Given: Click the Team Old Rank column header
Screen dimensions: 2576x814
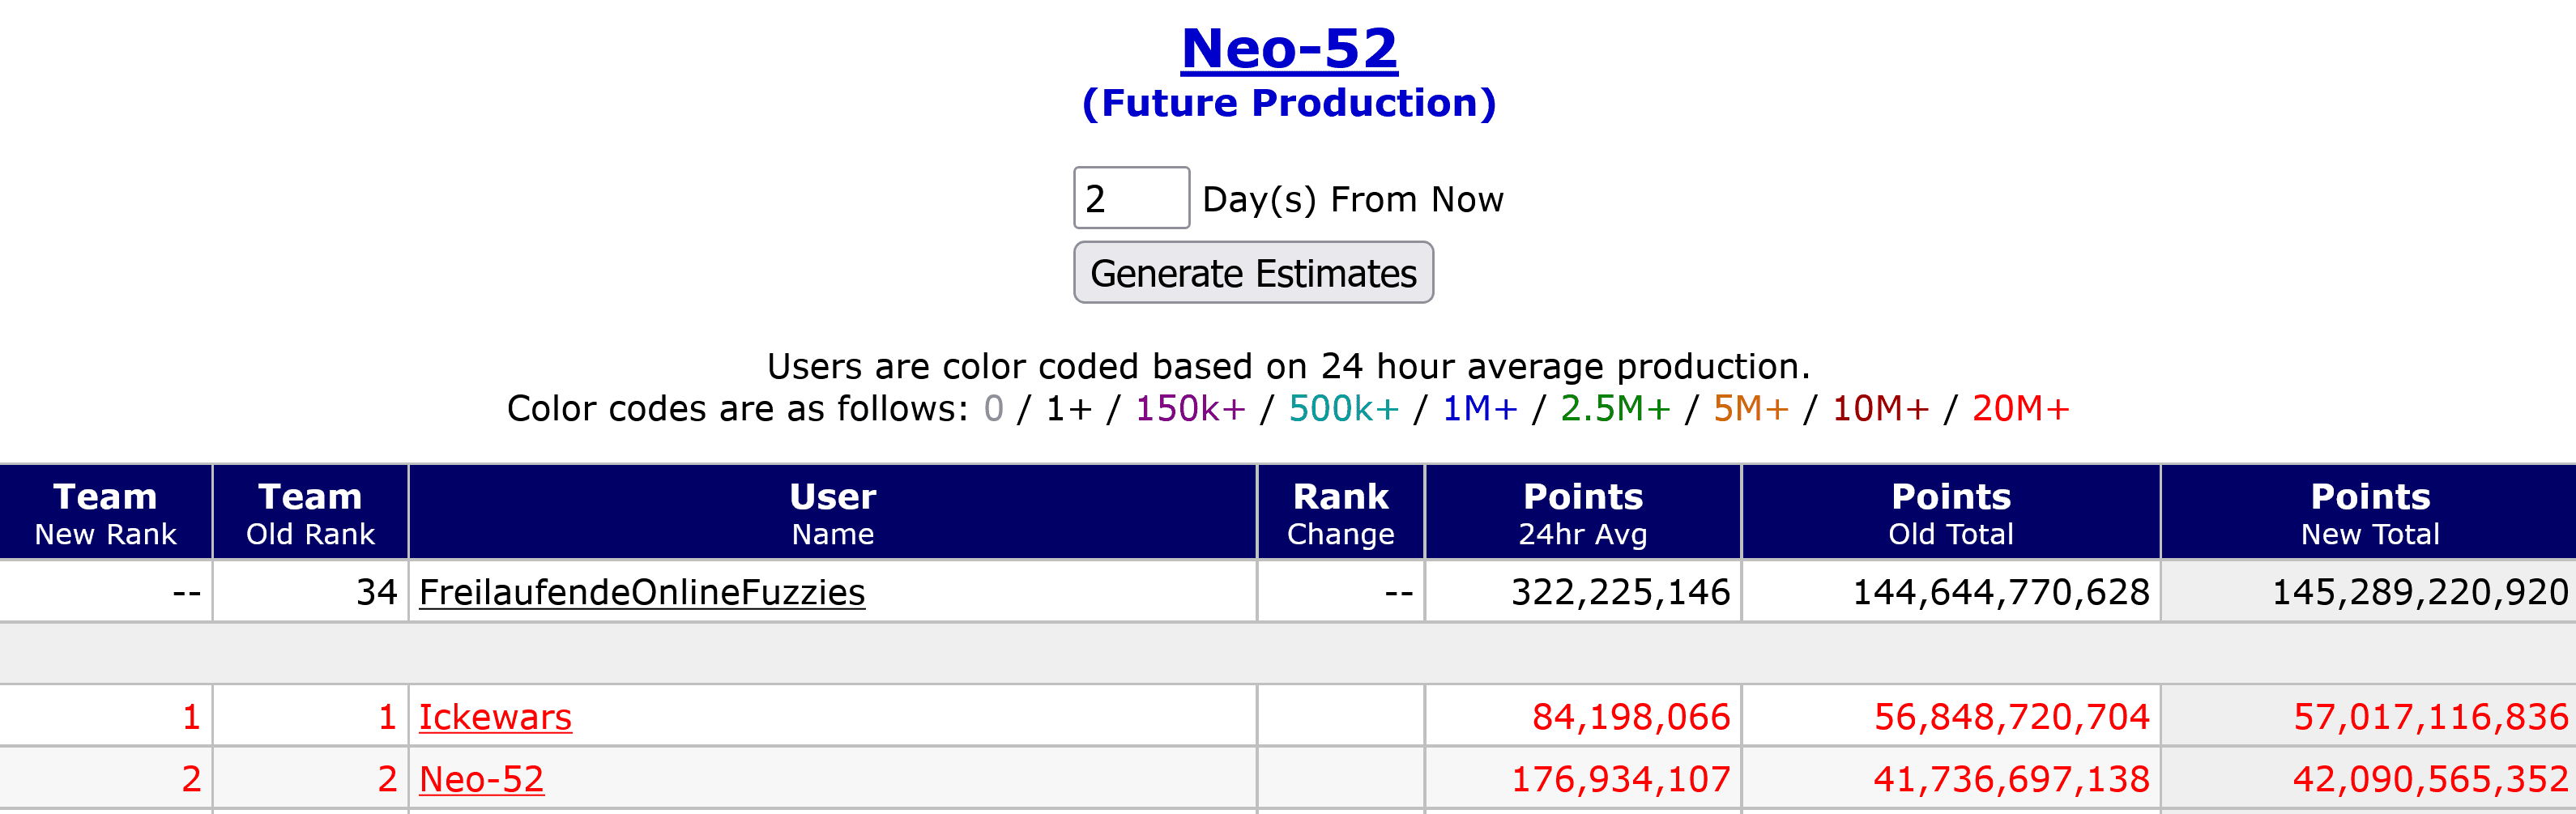Looking at the screenshot, I should pos(310,513).
